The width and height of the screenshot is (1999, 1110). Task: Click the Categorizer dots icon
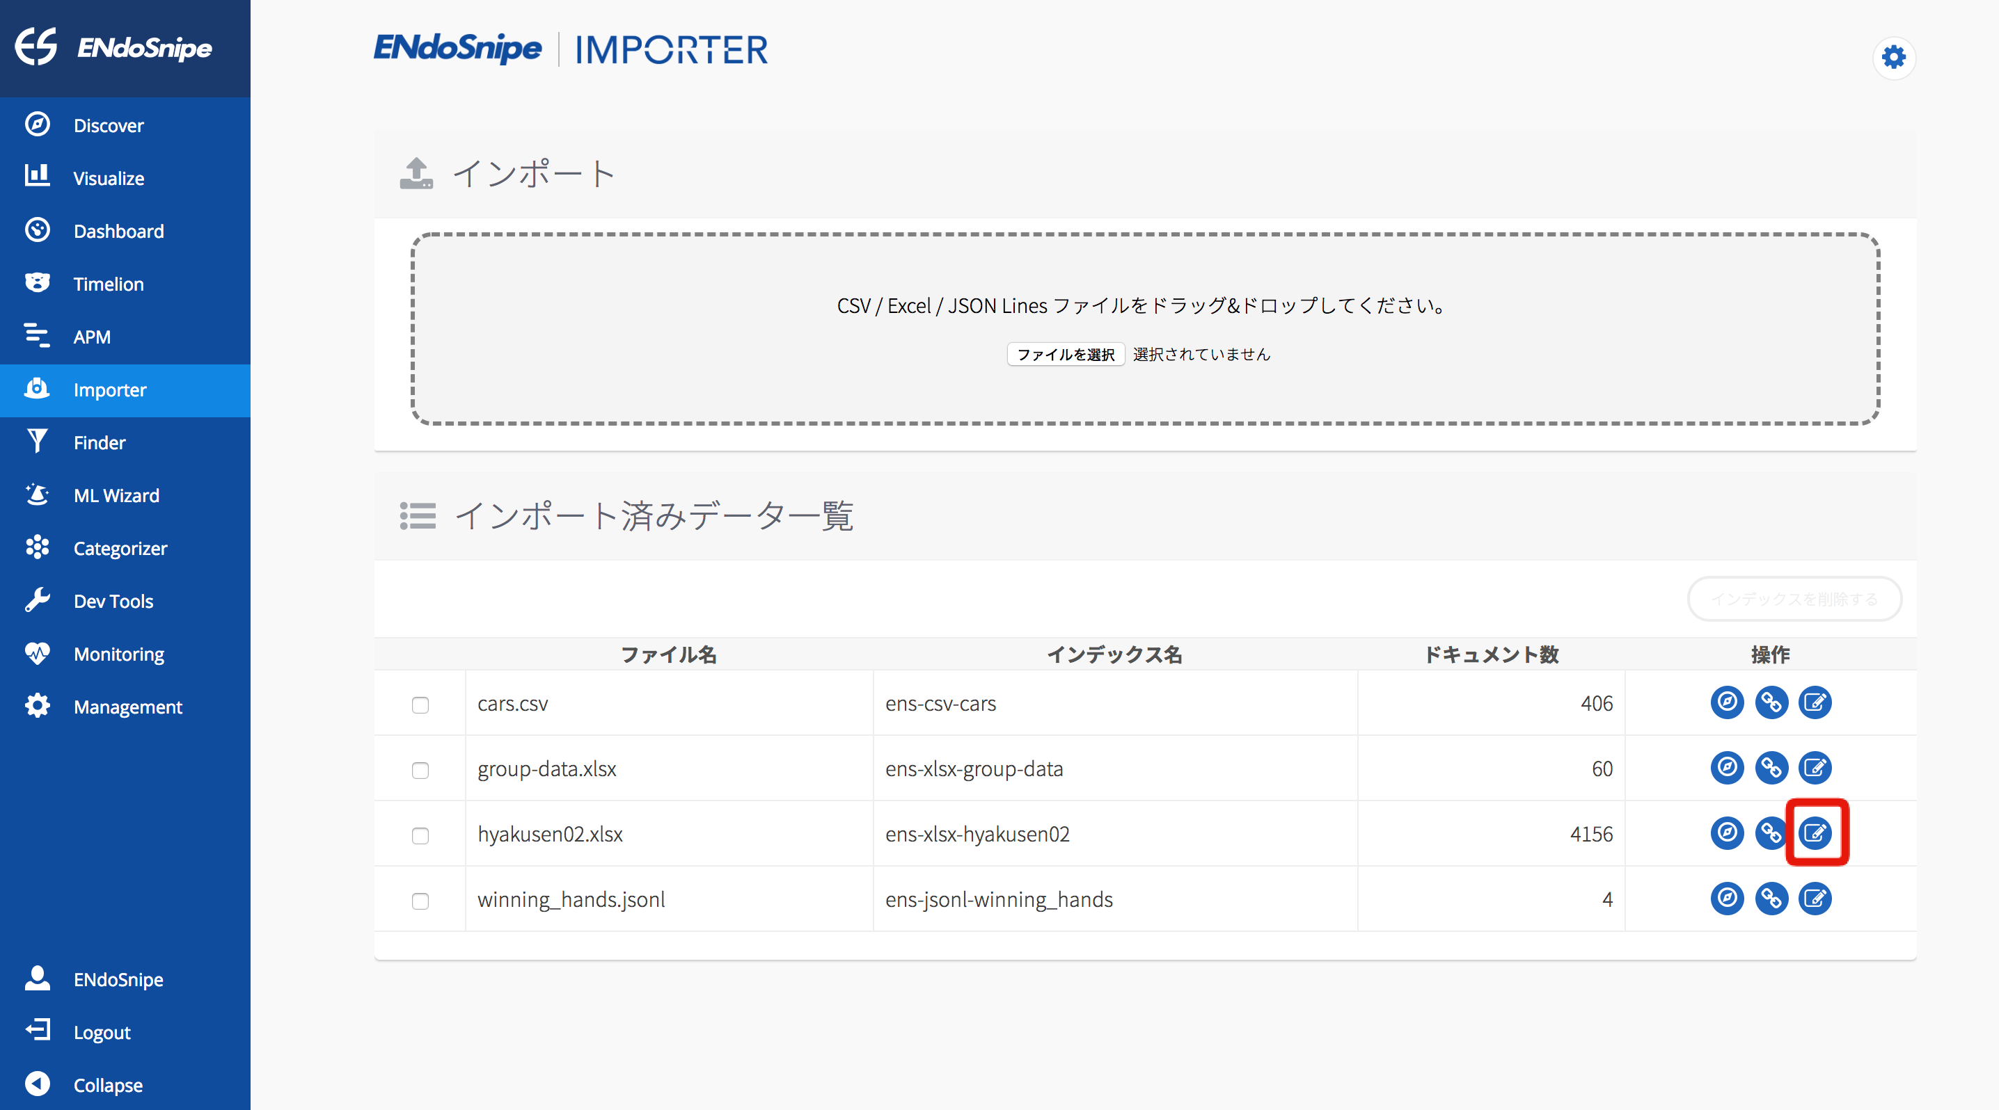point(36,547)
